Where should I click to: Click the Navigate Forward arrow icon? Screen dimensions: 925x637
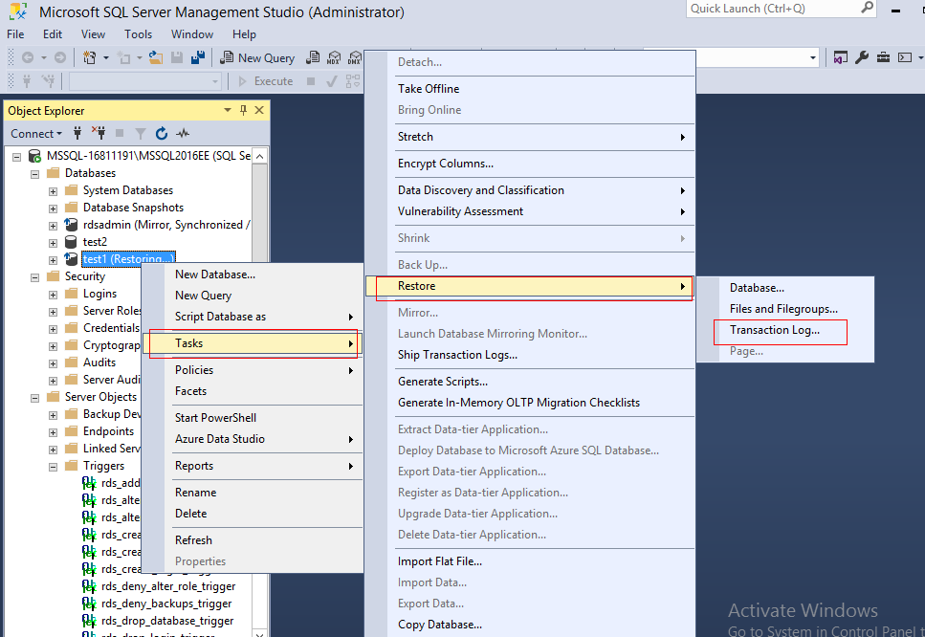[60, 57]
